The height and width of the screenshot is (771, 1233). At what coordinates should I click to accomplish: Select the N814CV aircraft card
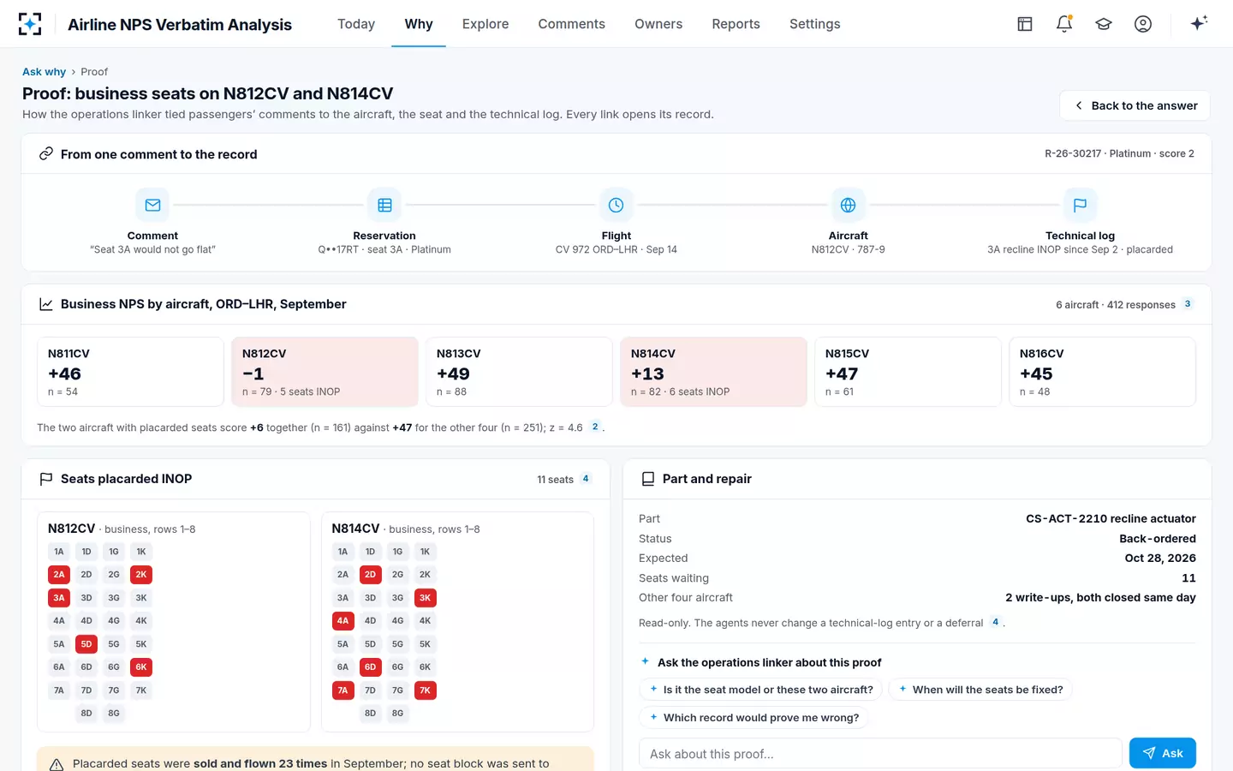713,372
